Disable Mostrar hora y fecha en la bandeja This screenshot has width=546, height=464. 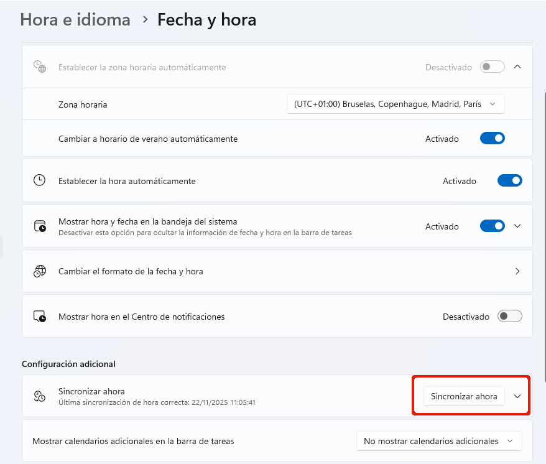pyautogui.click(x=492, y=226)
